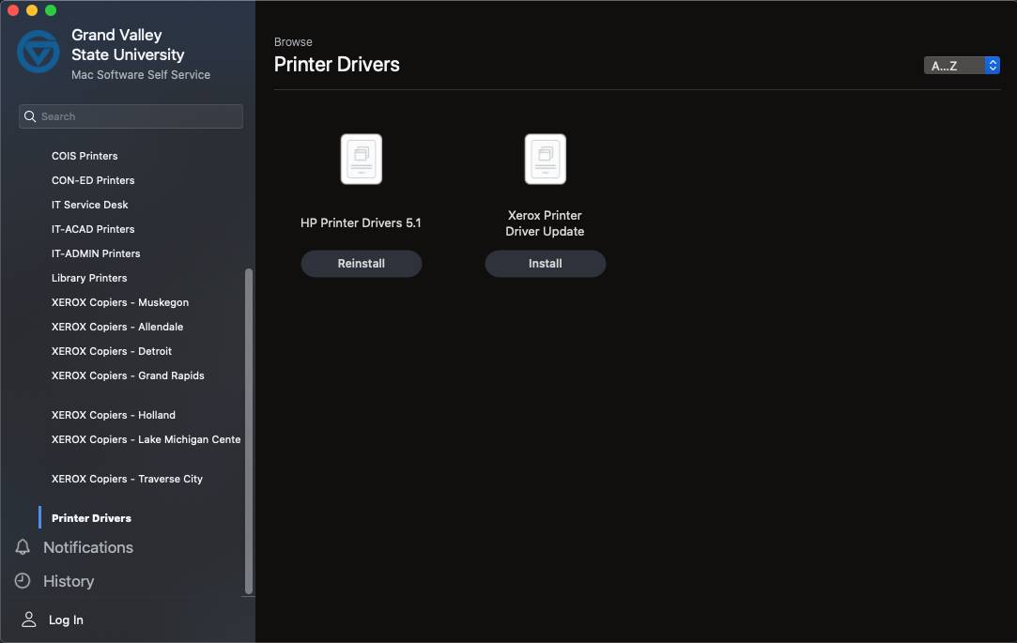
Task: Click the green full-screen window button
Action: click(51, 10)
